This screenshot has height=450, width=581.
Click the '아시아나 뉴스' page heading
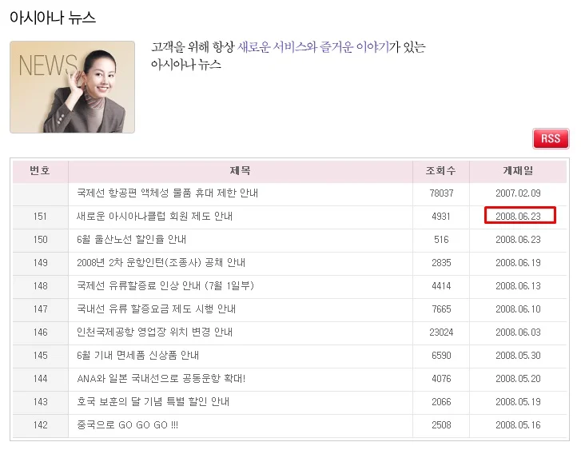tap(53, 18)
